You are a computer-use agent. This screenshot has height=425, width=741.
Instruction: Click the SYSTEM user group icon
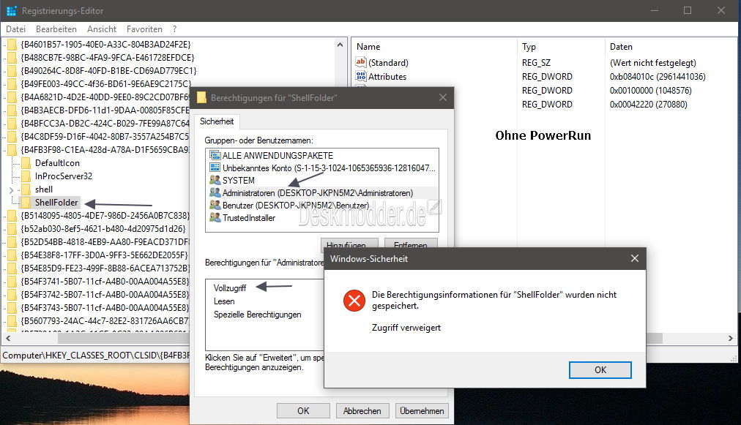click(x=215, y=181)
